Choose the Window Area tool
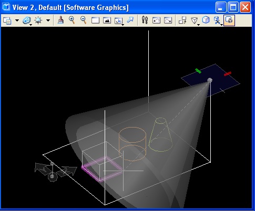This screenshot has height=211, width=255. click(x=95, y=20)
